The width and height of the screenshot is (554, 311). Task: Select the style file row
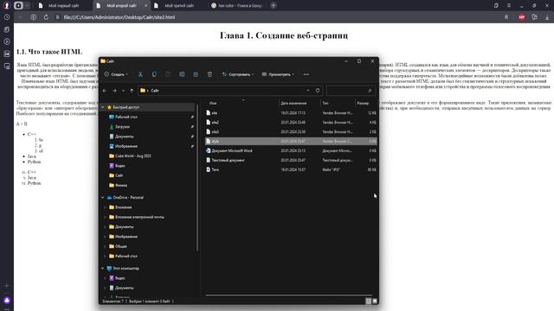291,141
